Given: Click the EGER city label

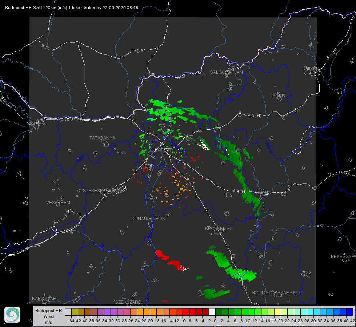Looking at the screenshot, I should tap(279, 96).
